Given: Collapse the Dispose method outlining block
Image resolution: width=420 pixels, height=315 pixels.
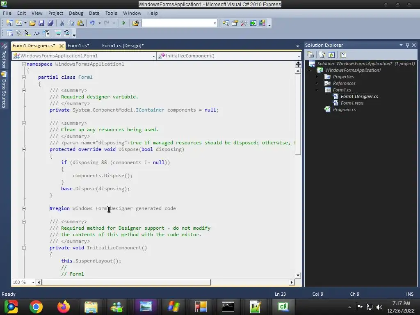Looking at the screenshot, I should click(24, 149).
